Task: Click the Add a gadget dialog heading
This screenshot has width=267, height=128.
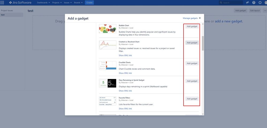Action: (78, 18)
